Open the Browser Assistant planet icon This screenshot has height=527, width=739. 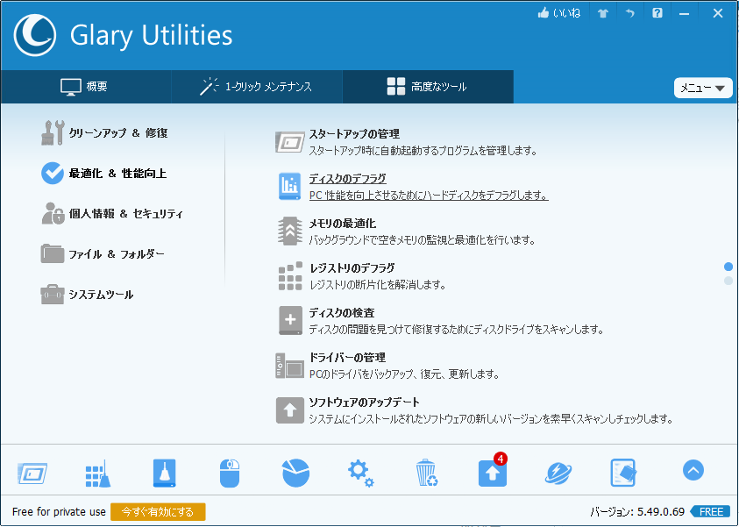click(x=558, y=473)
